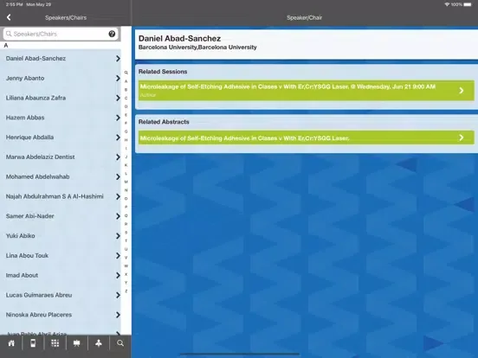
Task: Select Samer Abi-Nader name in list
Action: click(29, 216)
